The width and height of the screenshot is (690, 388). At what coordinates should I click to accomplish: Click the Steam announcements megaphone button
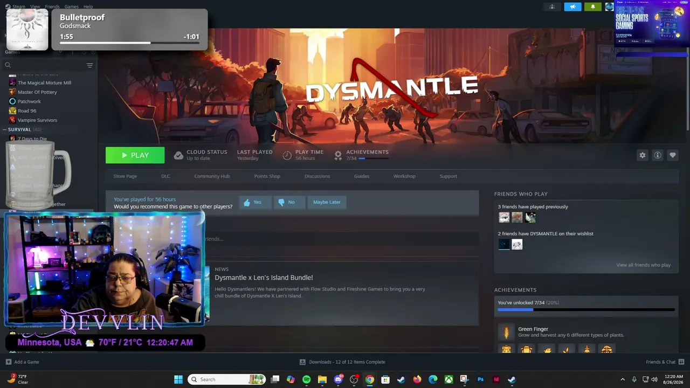pyautogui.click(x=572, y=7)
